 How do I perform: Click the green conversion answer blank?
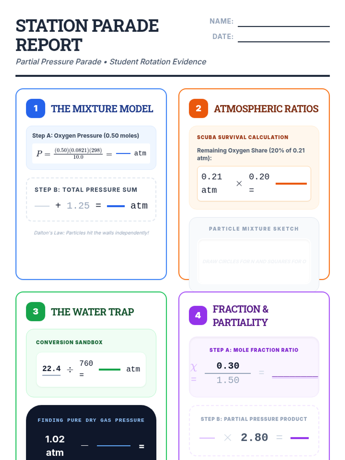click(x=110, y=369)
